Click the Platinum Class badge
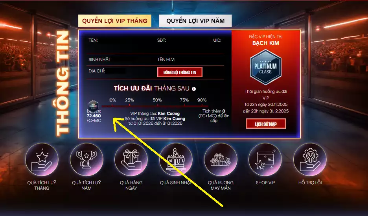The height and width of the screenshot is (216, 368). click(266, 67)
